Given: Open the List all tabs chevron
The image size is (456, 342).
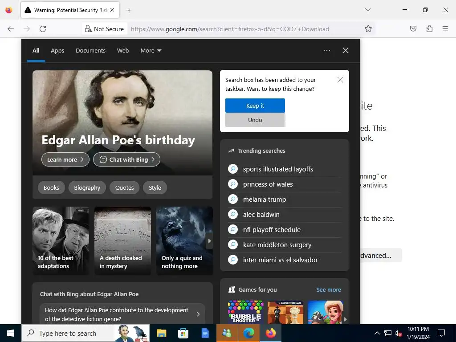Looking at the screenshot, I should click(368, 10).
